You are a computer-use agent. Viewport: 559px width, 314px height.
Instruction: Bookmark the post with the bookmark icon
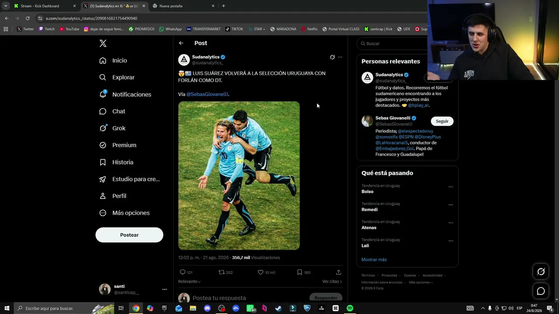click(300, 272)
